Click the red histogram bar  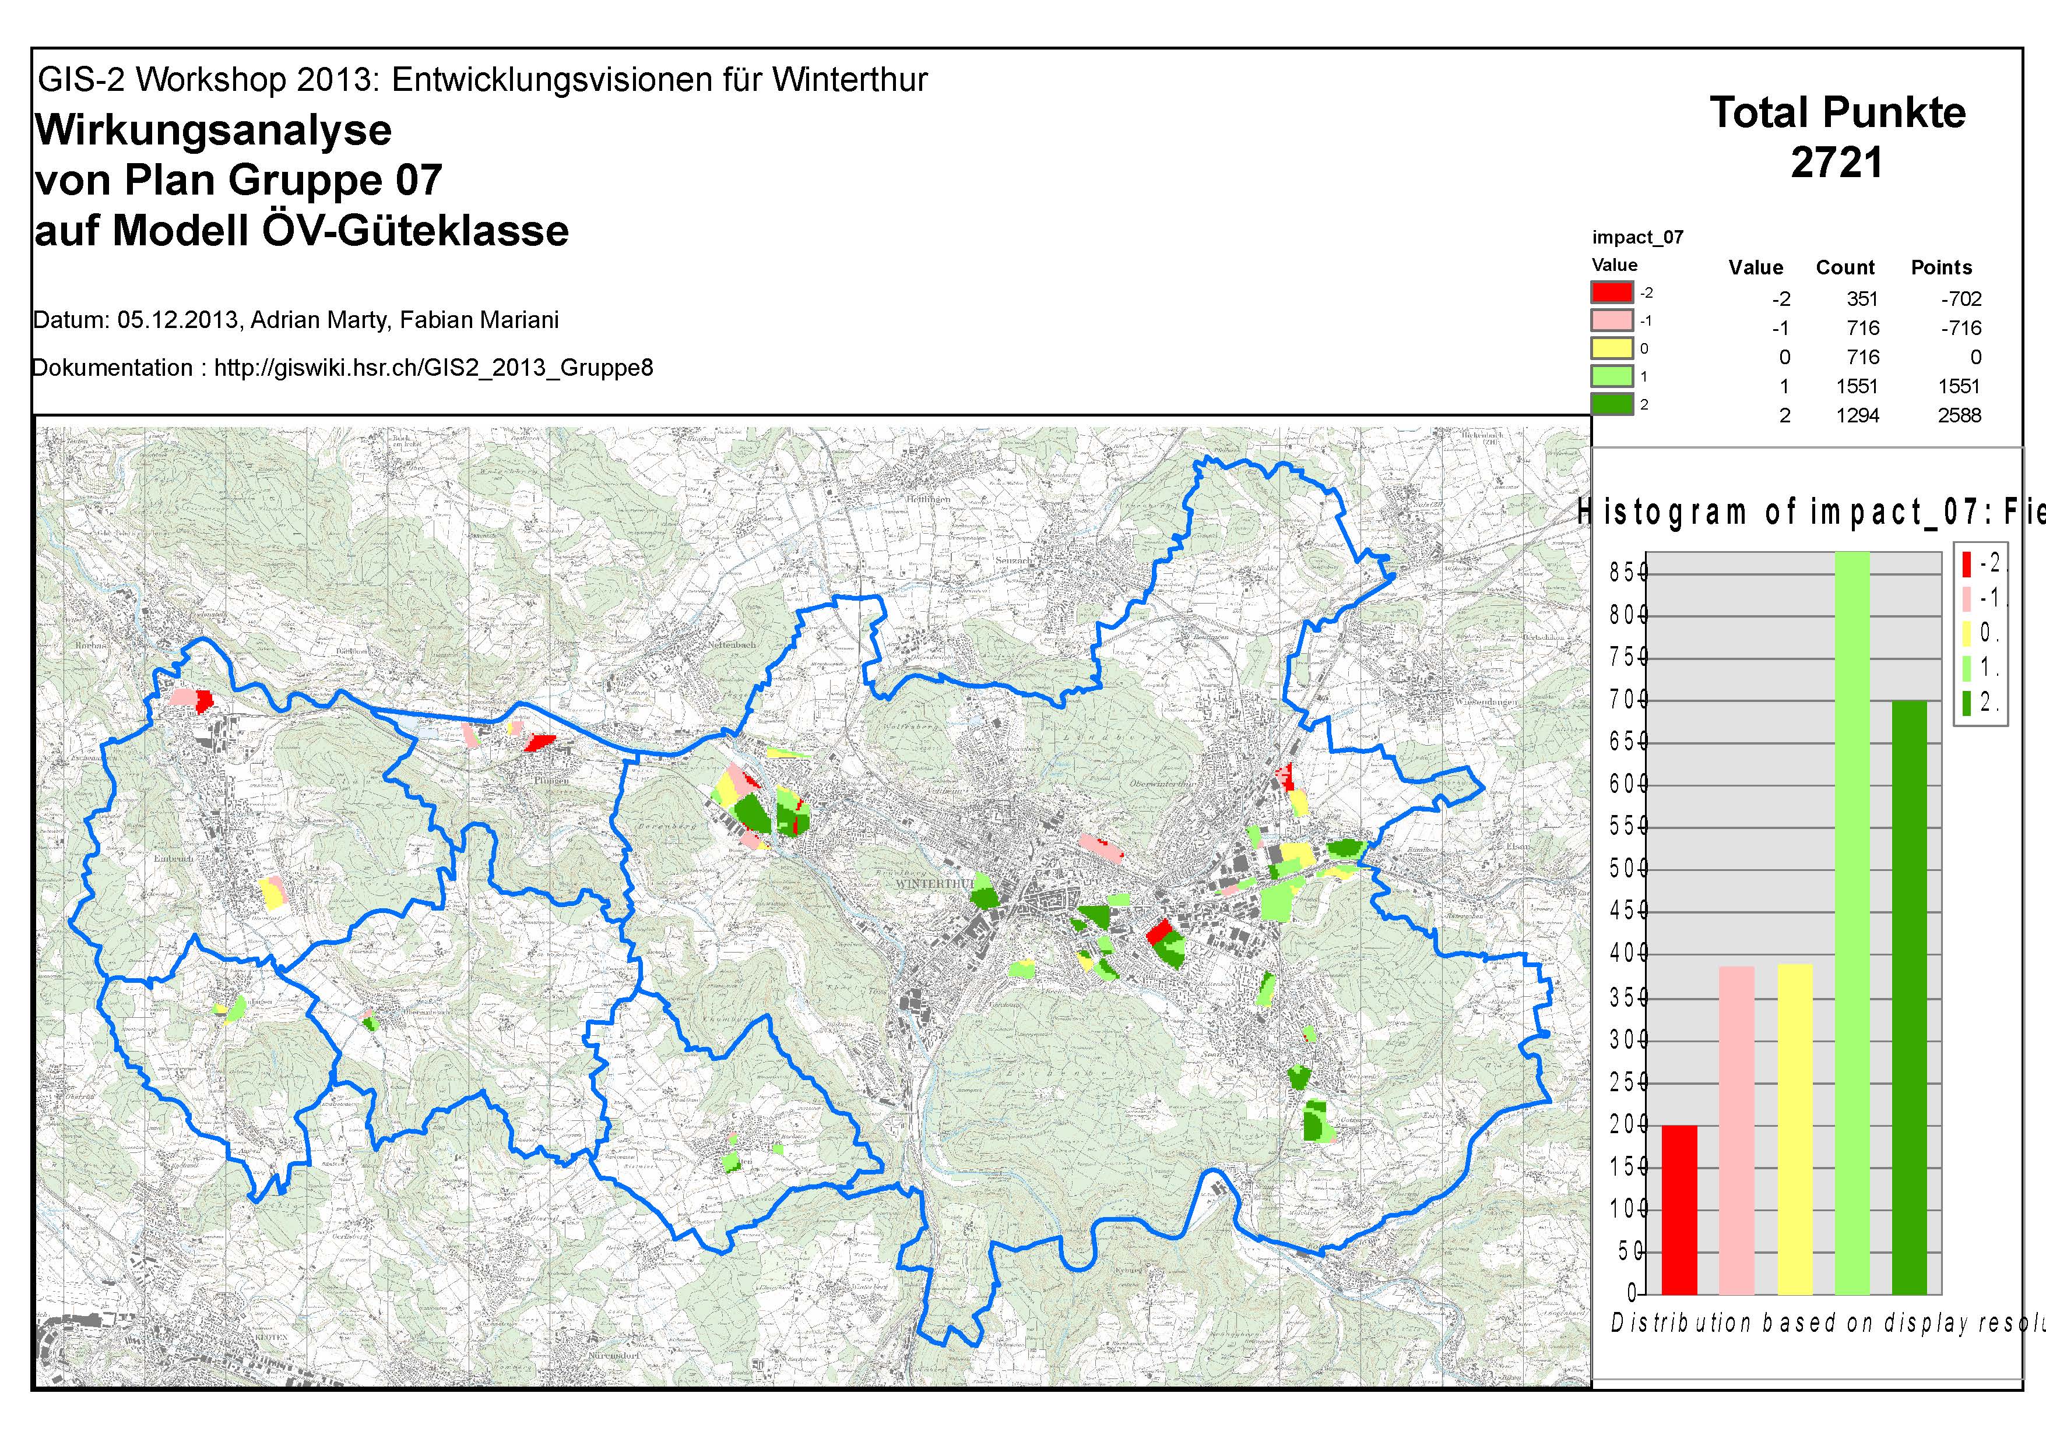1680,1209
